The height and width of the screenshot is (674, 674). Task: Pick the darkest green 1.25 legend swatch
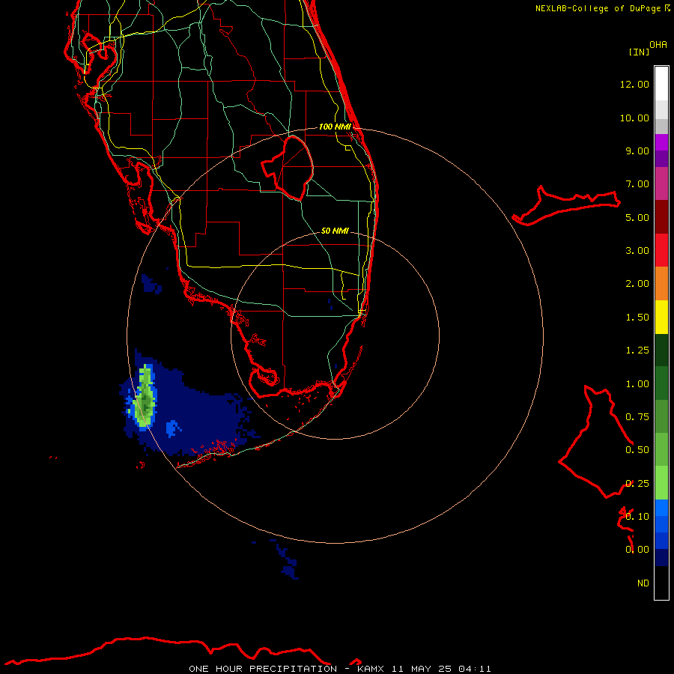(661, 350)
